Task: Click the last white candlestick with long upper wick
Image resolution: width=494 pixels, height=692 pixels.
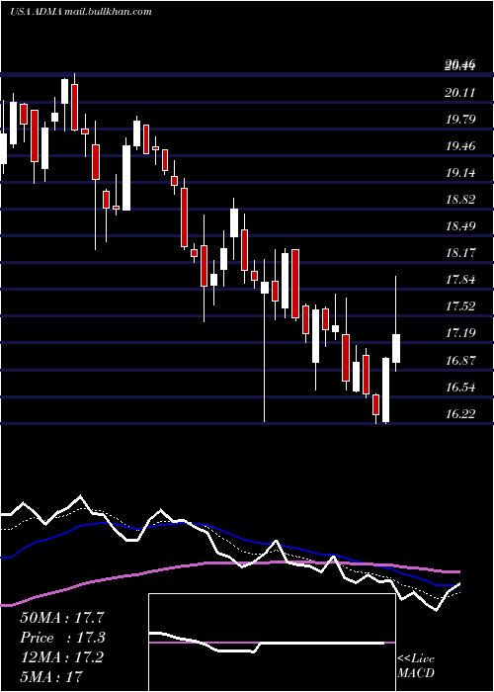Action: click(396, 348)
